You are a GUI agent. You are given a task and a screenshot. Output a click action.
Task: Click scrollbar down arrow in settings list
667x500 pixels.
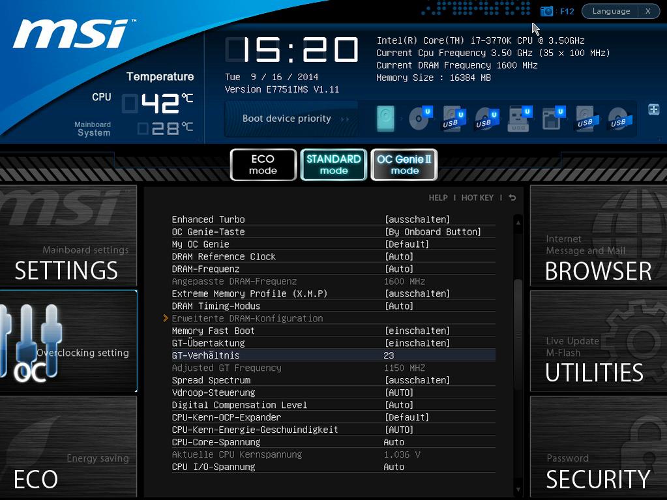pos(518,490)
